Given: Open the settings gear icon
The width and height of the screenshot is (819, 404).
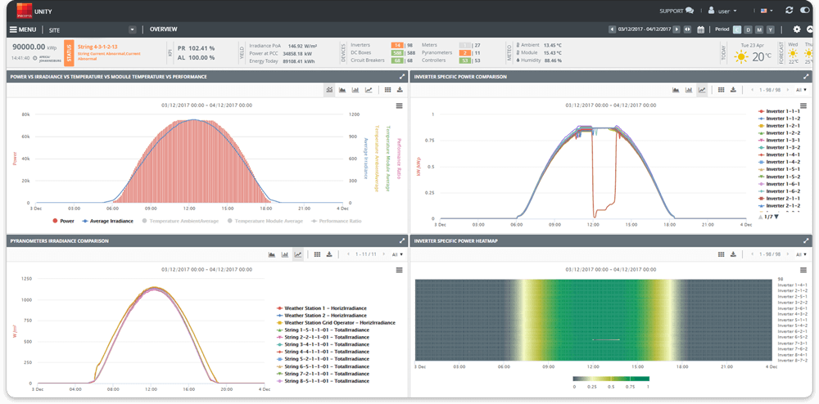Looking at the screenshot, I should pos(797,29).
